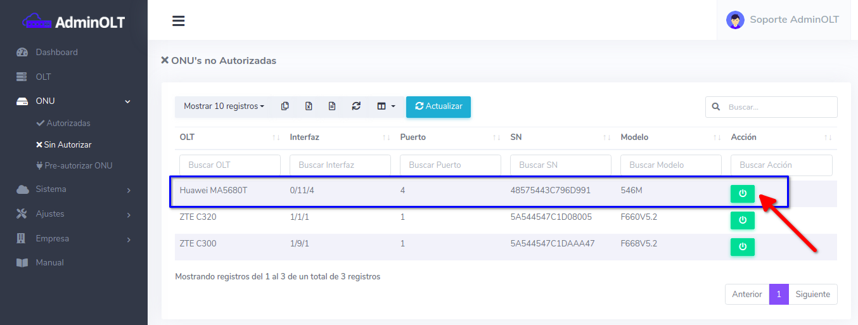Export table with the Excel icon
858x325 pixels.
tap(309, 106)
